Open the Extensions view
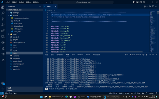 (x=3, y=31)
